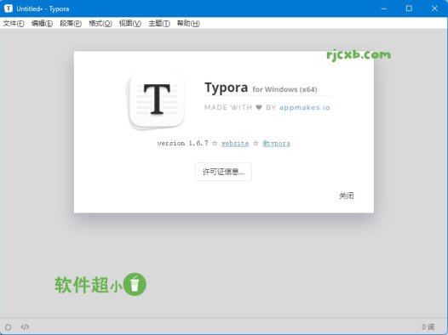This screenshot has height=335, width=448.
Task: Open the 视图(V) menu
Action: pos(130,23)
